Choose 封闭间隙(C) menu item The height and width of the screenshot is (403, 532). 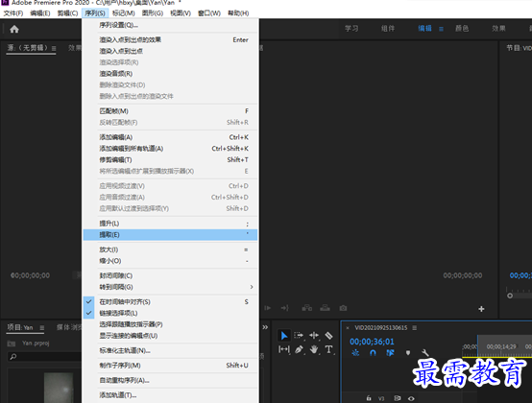(170, 275)
